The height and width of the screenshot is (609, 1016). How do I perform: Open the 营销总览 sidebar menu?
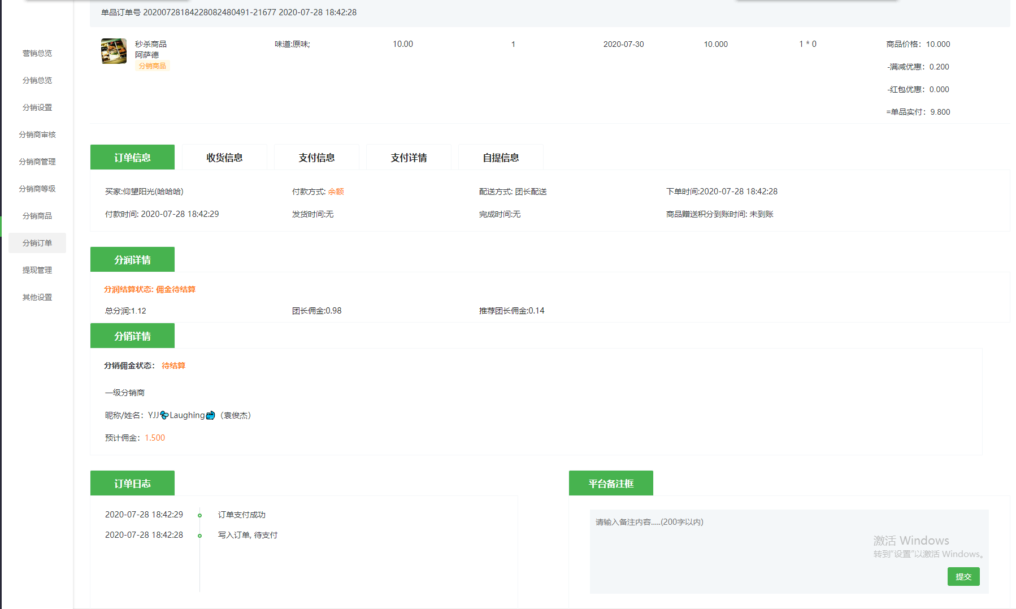click(37, 53)
